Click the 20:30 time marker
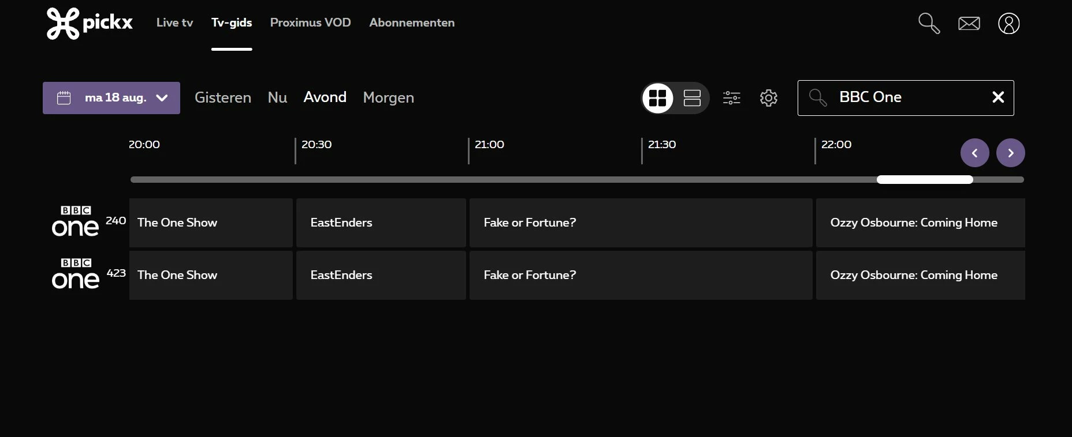The width and height of the screenshot is (1072, 437). coord(317,145)
